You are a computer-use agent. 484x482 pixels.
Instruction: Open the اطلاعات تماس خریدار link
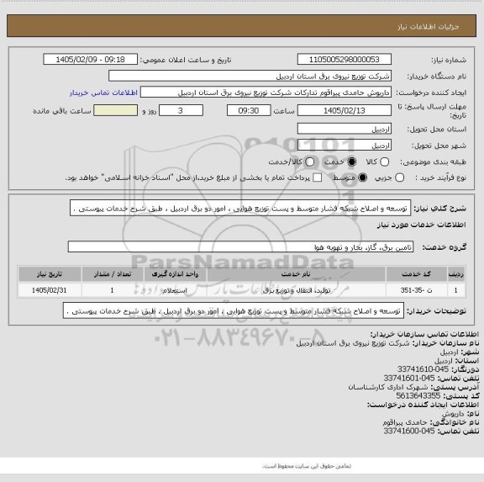(103, 93)
